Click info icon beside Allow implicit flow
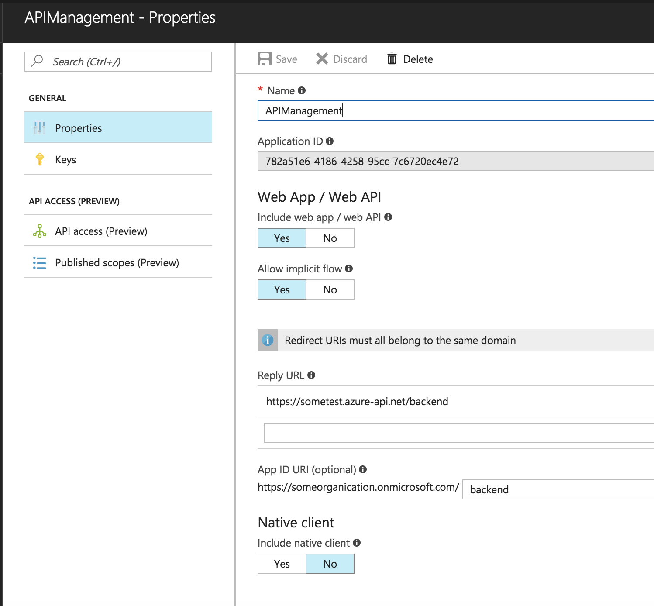This screenshot has width=654, height=606. (349, 269)
